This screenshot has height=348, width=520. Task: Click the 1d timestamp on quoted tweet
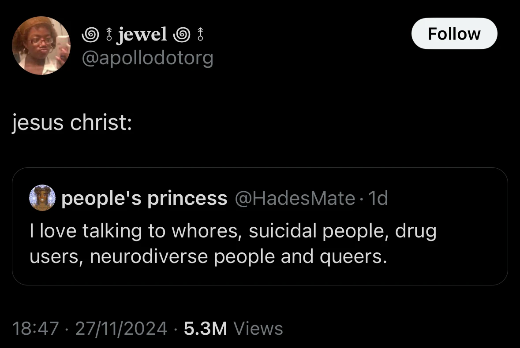[x=378, y=198]
